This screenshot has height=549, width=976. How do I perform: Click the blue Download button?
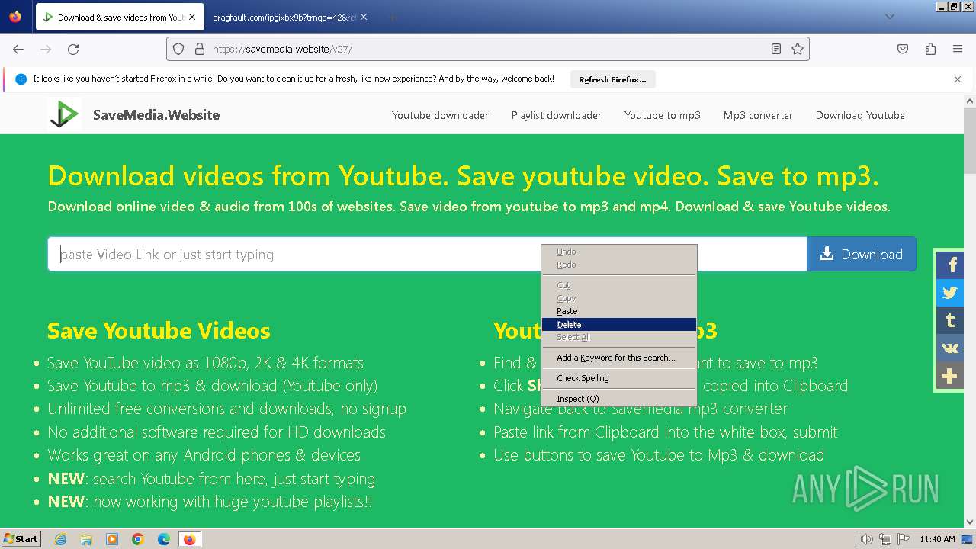862,254
